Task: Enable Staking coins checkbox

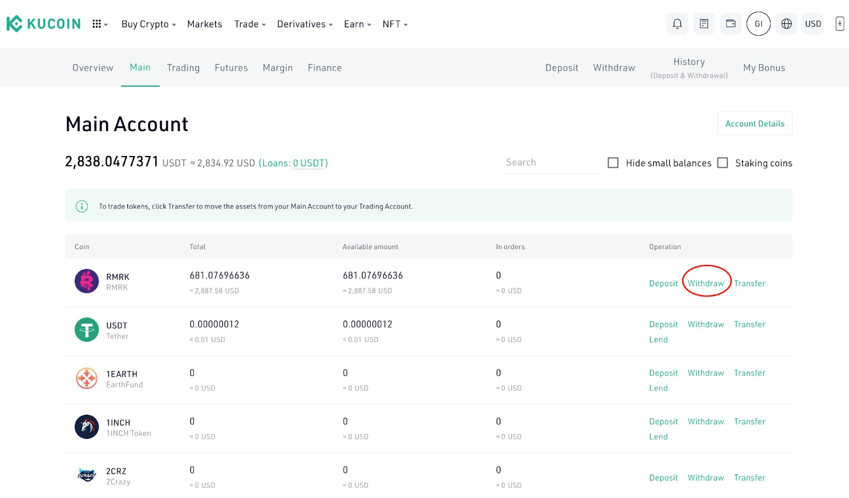Action: [722, 162]
